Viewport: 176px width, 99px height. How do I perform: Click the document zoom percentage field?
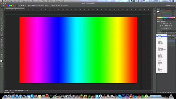tap(7, 90)
